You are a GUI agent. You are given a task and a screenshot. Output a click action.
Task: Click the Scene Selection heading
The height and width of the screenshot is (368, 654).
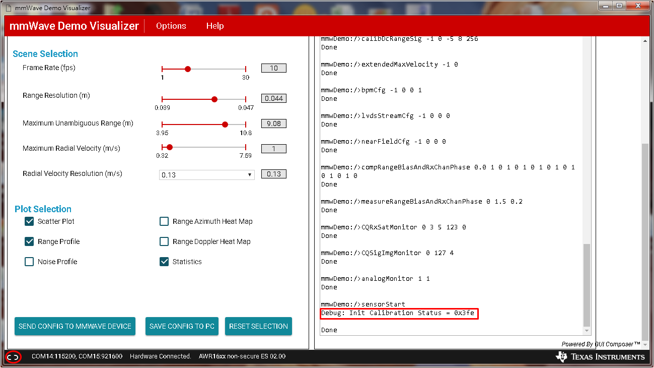click(x=45, y=54)
